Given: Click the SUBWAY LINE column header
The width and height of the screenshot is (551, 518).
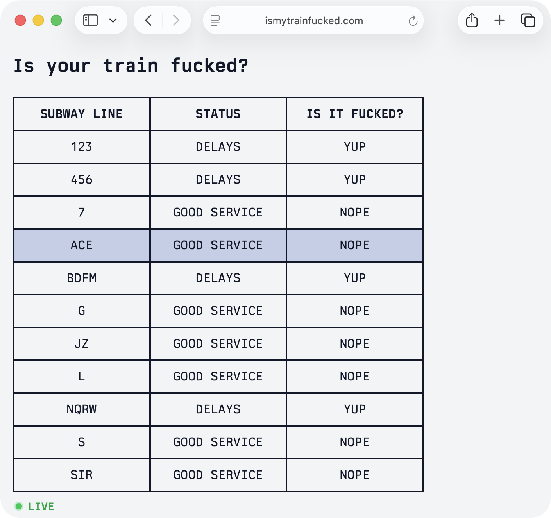Looking at the screenshot, I should (x=82, y=114).
